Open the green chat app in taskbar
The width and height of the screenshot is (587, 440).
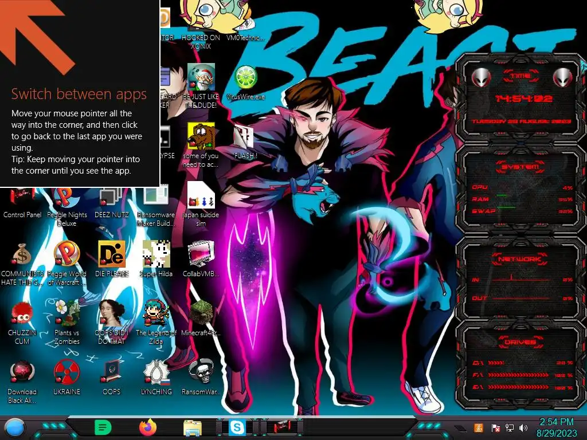click(103, 427)
